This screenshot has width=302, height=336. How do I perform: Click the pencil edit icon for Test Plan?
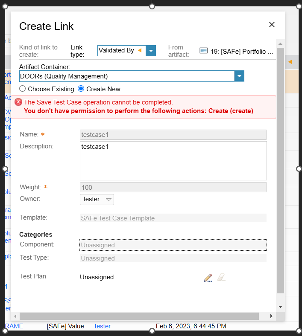[208, 278]
